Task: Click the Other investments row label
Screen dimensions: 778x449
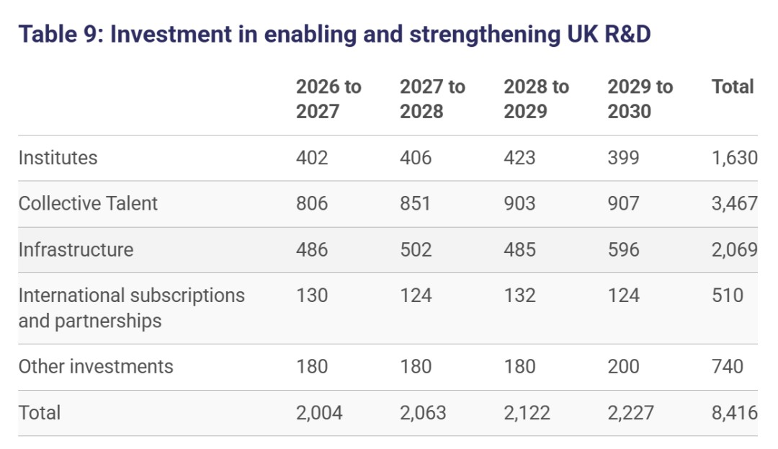Action: pos(96,366)
